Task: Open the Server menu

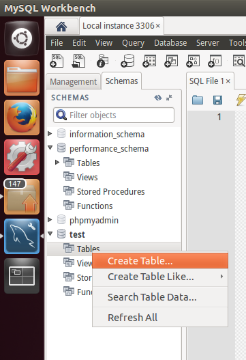Action: [x=208, y=43]
